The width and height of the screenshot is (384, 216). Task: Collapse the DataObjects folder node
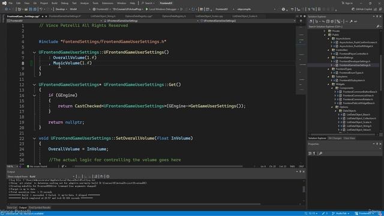(x=336, y=110)
